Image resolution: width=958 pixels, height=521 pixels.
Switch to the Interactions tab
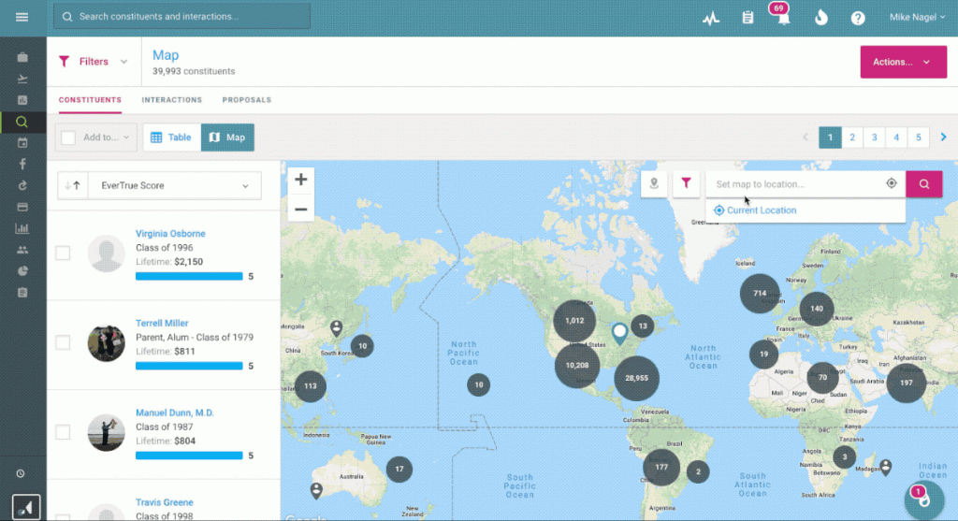coord(171,100)
